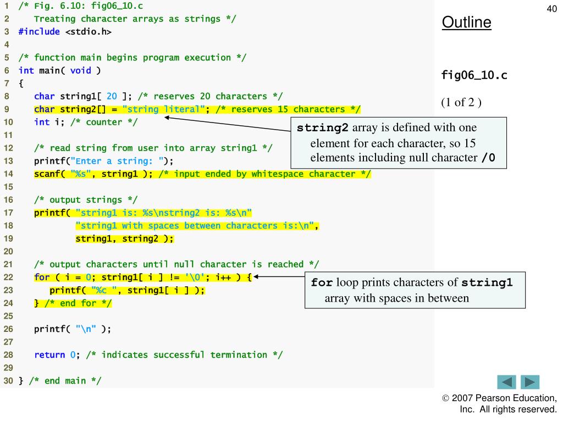Click 'string1, string2 );' on line 19
Viewport: 563px width, 422px height.
(x=124, y=238)
